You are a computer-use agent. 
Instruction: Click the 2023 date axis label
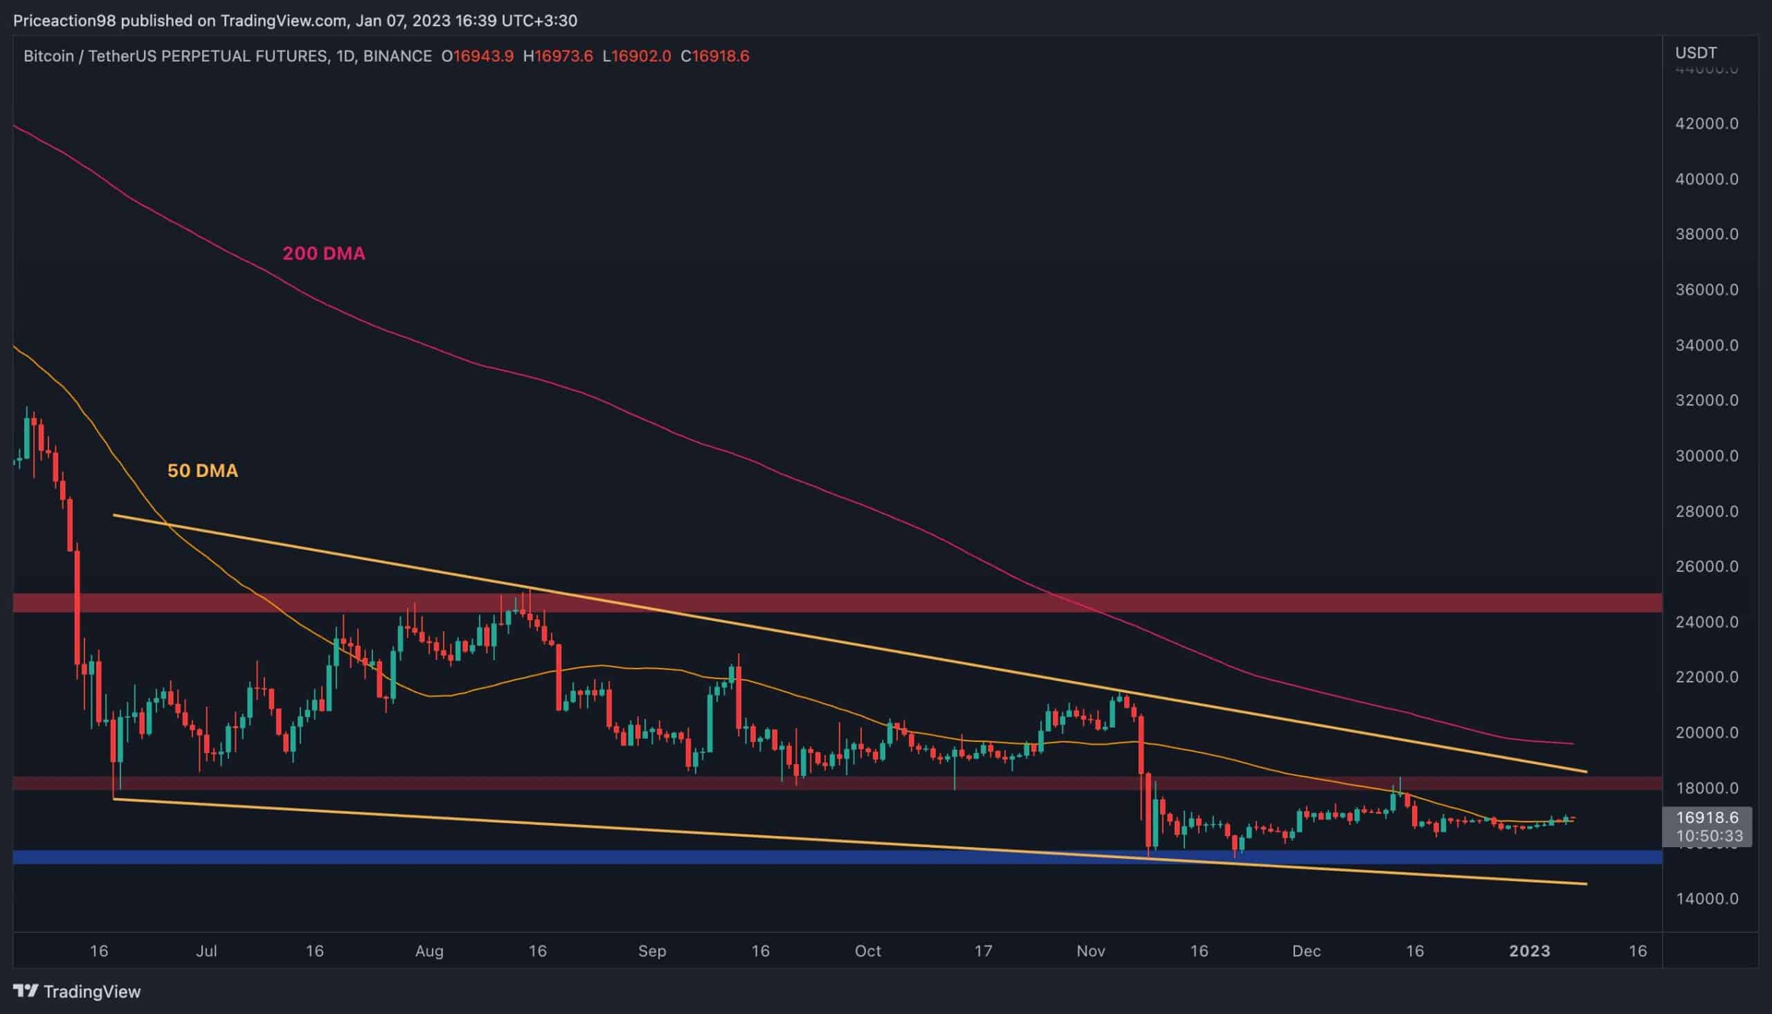tap(1530, 951)
